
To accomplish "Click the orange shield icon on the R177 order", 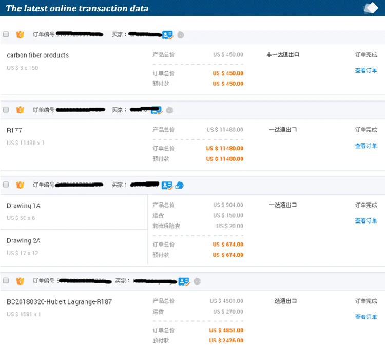I will pyautogui.click(x=20, y=110).
